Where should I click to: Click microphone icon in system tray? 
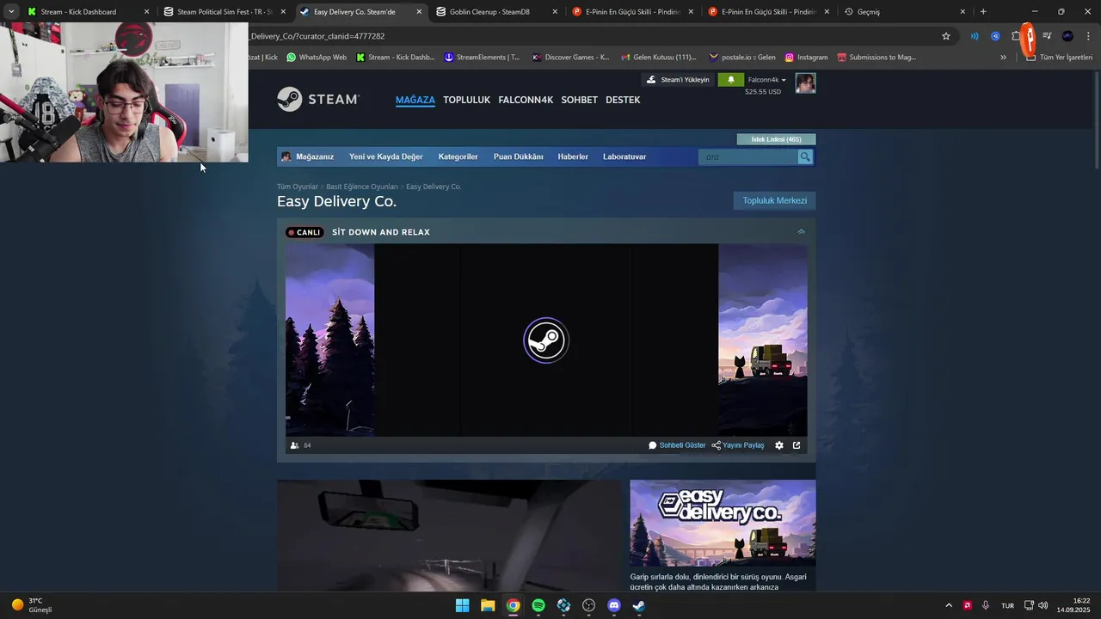tap(986, 605)
